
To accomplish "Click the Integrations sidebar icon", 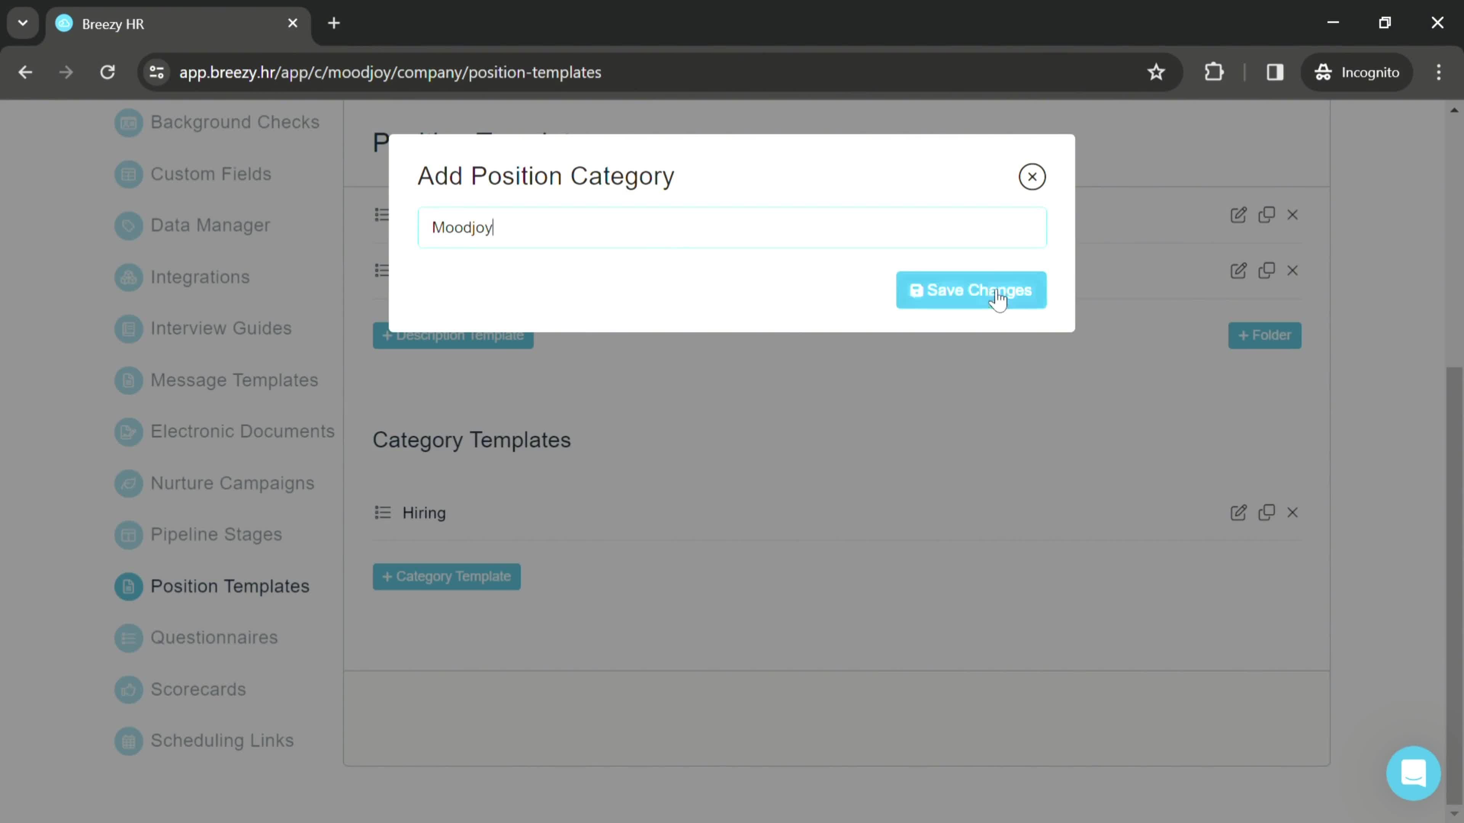I will point(129,276).
